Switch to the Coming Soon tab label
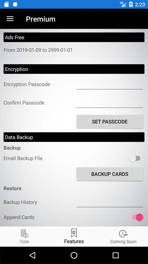 click(x=123, y=242)
